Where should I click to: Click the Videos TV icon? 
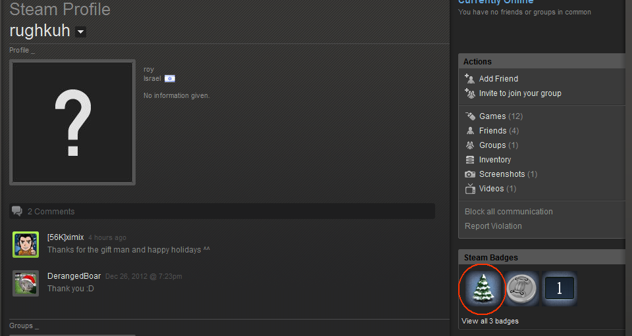(x=470, y=188)
